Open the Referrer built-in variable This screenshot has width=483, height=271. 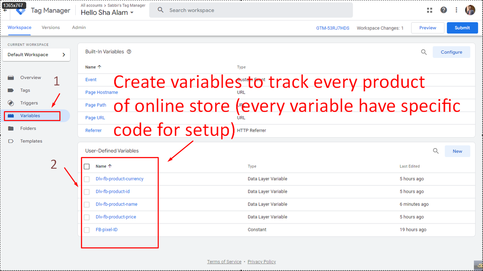click(93, 130)
